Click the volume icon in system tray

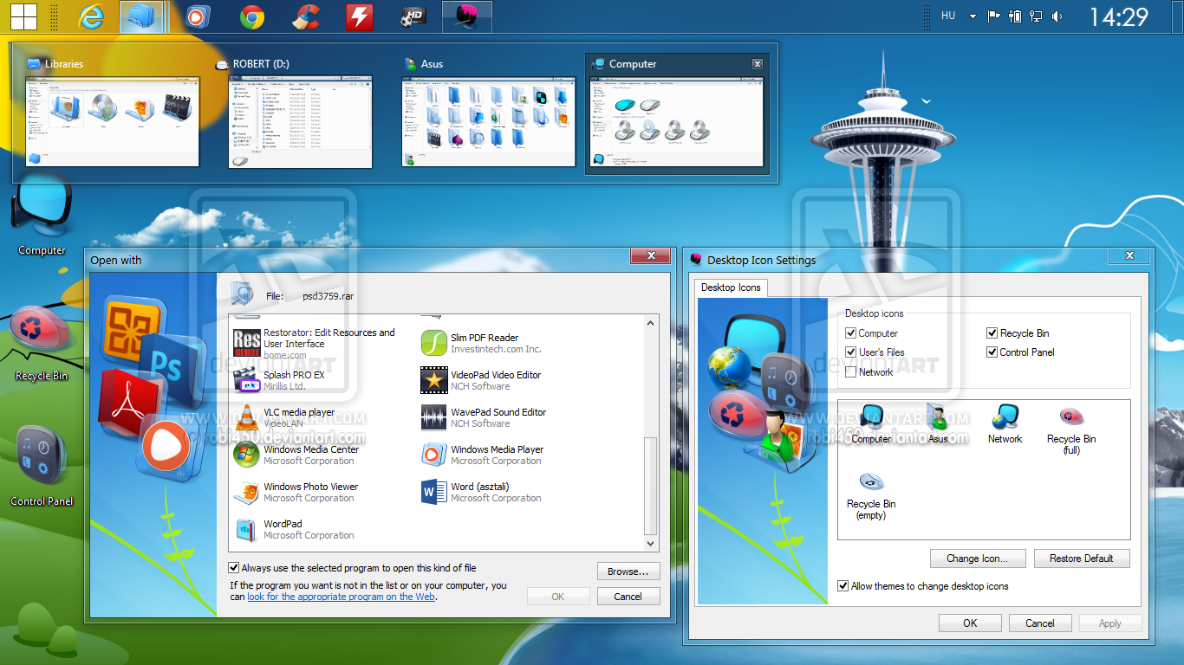coord(1057,16)
